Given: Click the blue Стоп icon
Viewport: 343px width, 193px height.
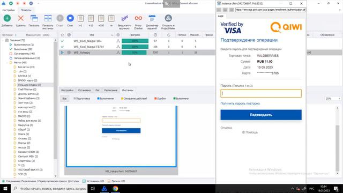Looking at the screenshot, I should 70,18.
